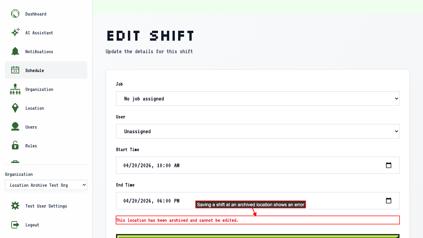Click the Logout arrow icon
The width and height of the screenshot is (423, 238).
(15, 225)
